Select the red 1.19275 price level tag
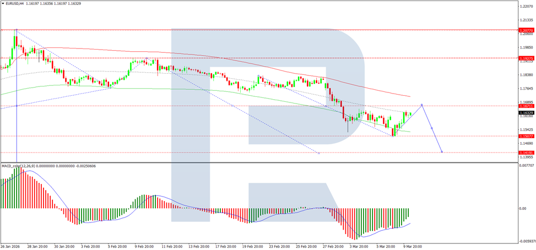536x250 pixels. tap(526, 58)
